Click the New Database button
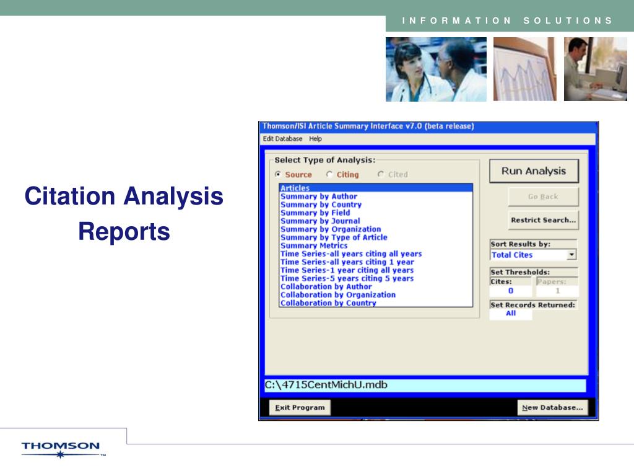Screen dimensions: 634x476 pos(552,408)
